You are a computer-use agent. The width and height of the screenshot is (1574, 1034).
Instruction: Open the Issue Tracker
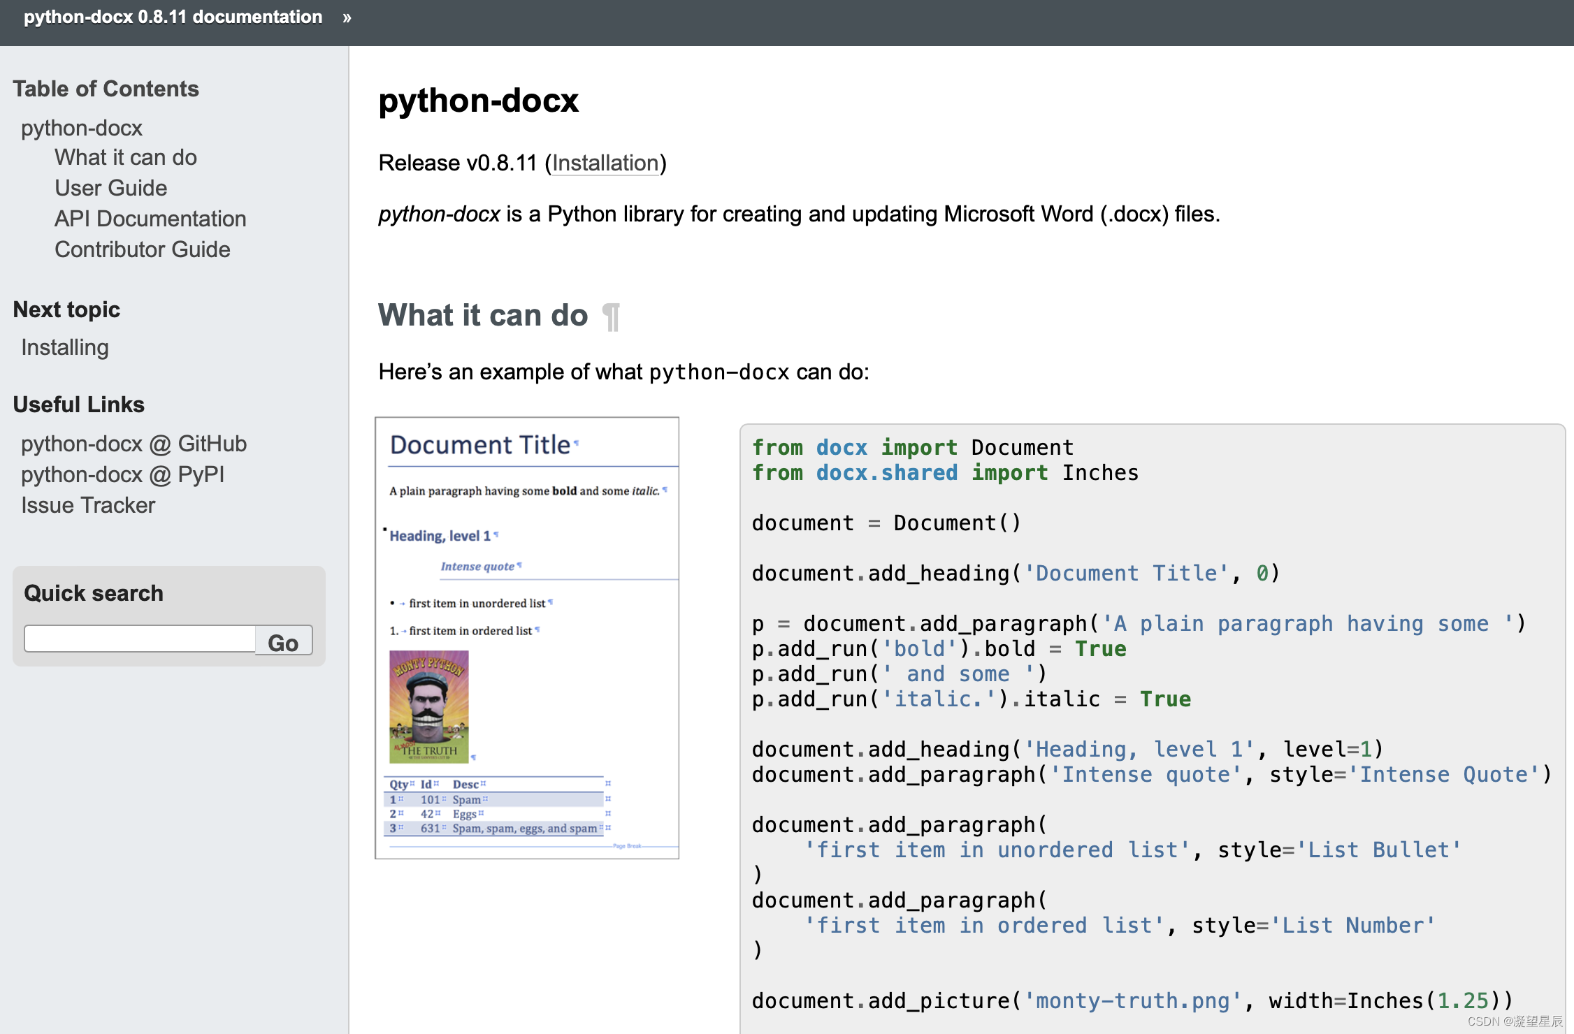point(88,505)
